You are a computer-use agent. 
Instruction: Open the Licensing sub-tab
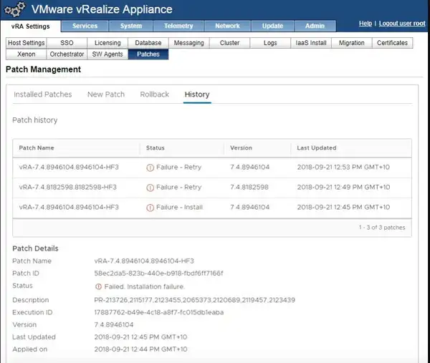pyautogui.click(x=107, y=43)
